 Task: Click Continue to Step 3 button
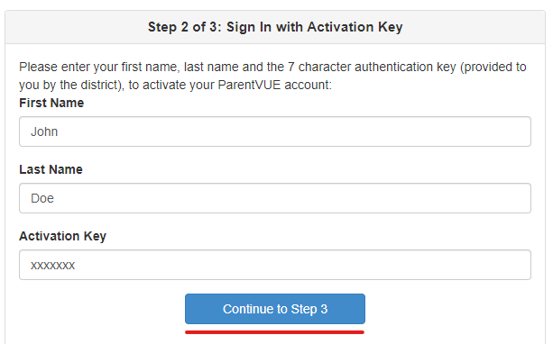pyautogui.click(x=275, y=309)
